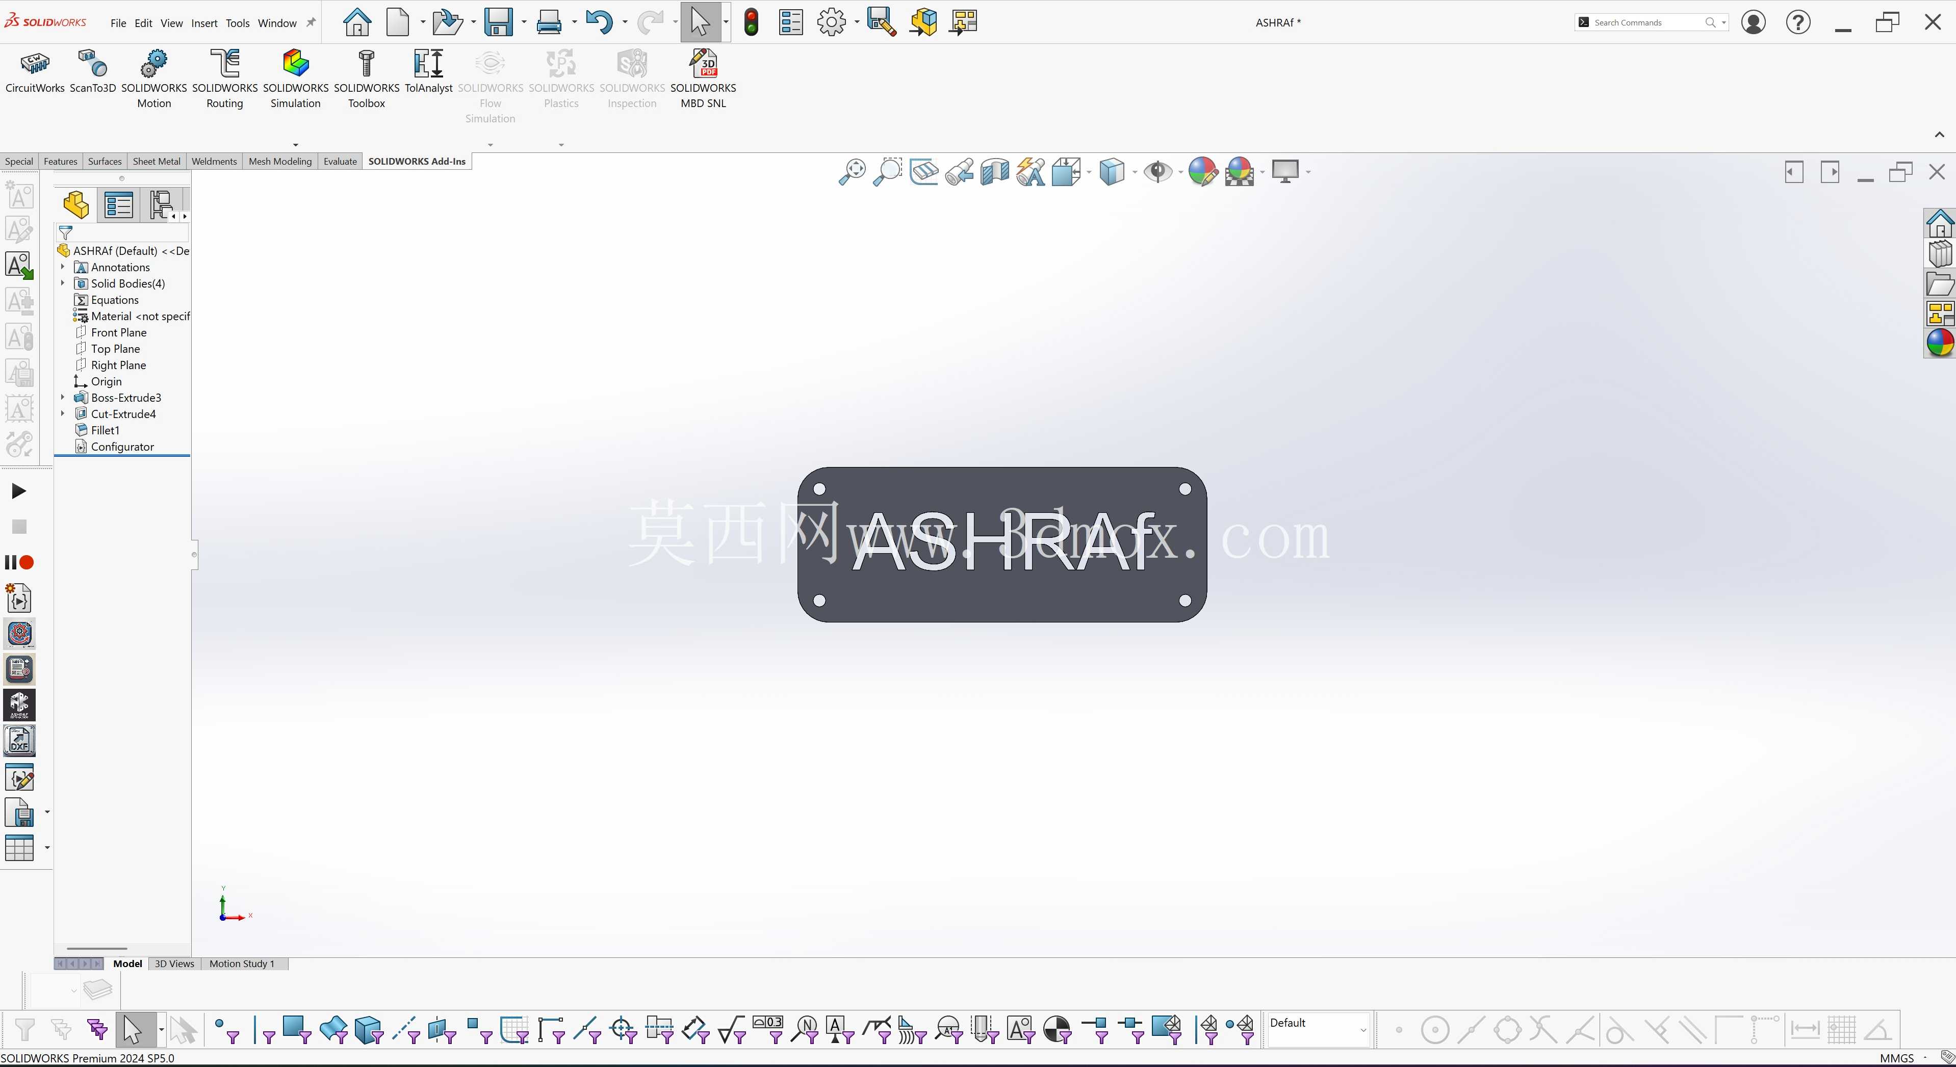Open the Motion Study 1 tab

[x=242, y=964]
